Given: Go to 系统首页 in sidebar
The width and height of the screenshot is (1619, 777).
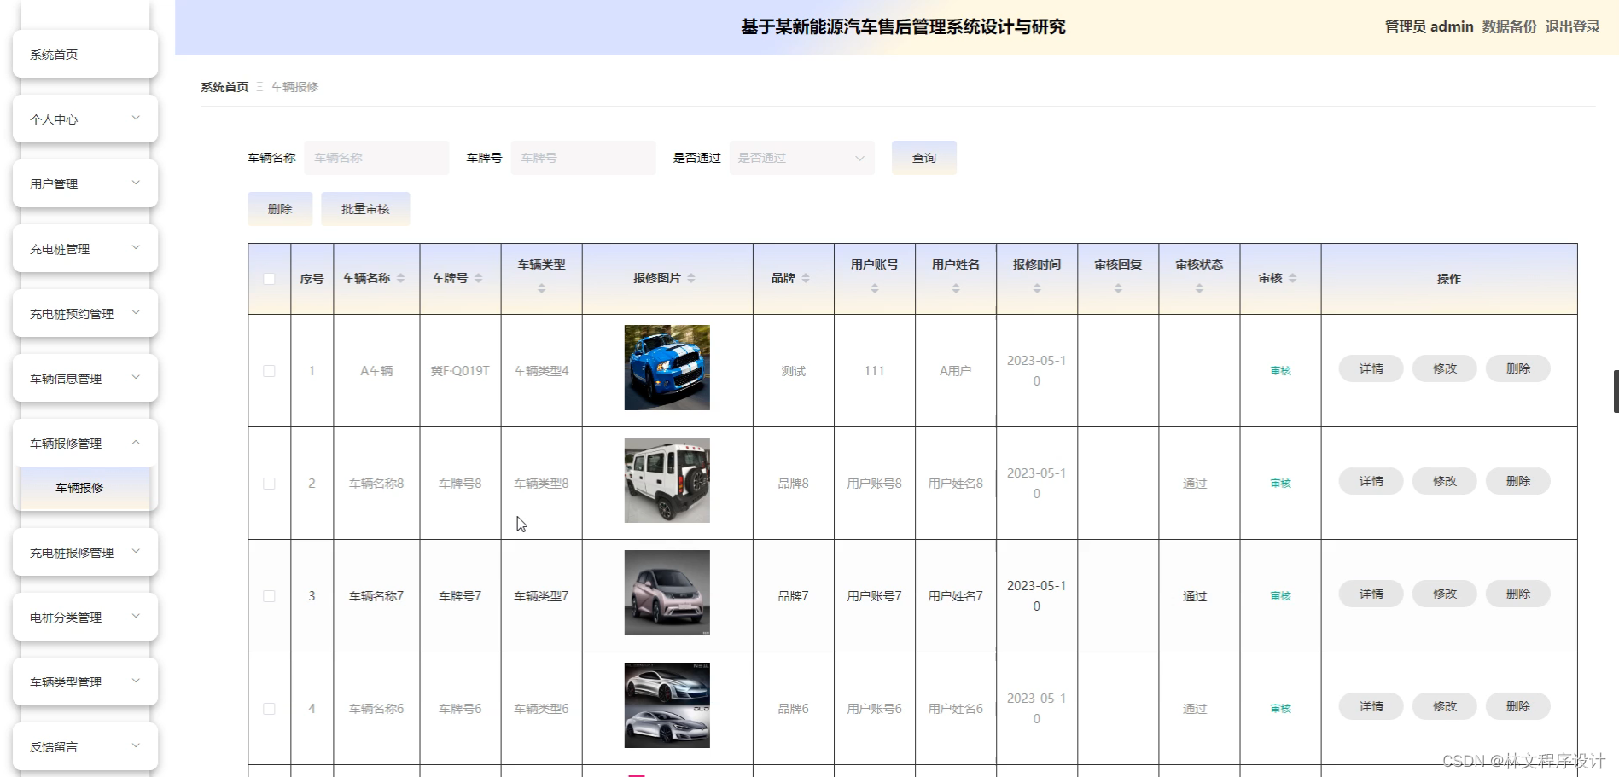Looking at the screenshot, I should click(85, 54).
